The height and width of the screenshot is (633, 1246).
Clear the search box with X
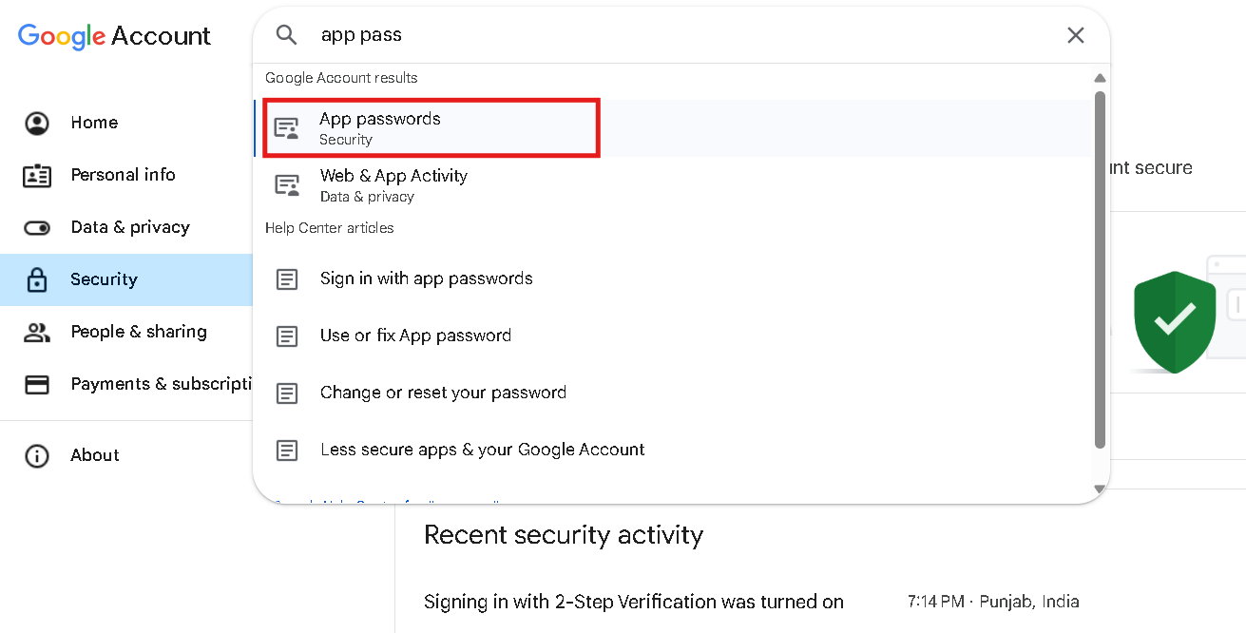click(1075, 35)
